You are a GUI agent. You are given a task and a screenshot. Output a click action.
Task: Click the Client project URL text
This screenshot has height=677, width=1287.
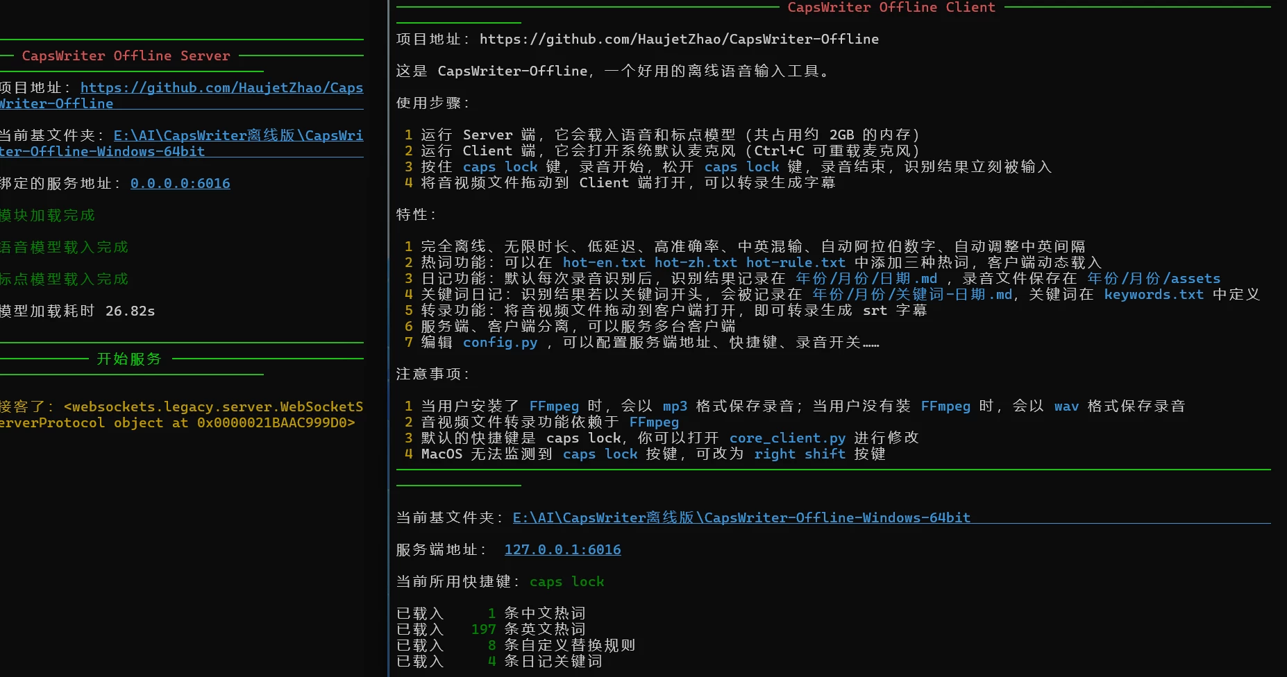tap(679, 40)
